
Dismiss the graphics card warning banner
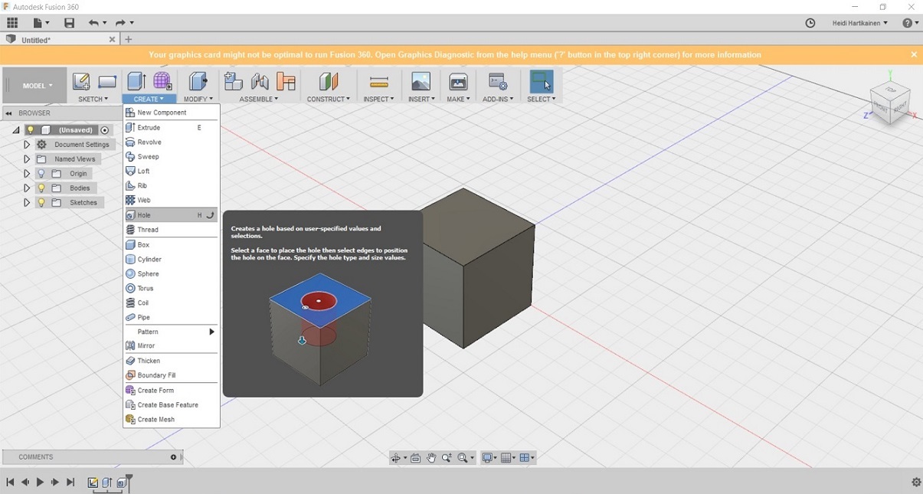914,54
